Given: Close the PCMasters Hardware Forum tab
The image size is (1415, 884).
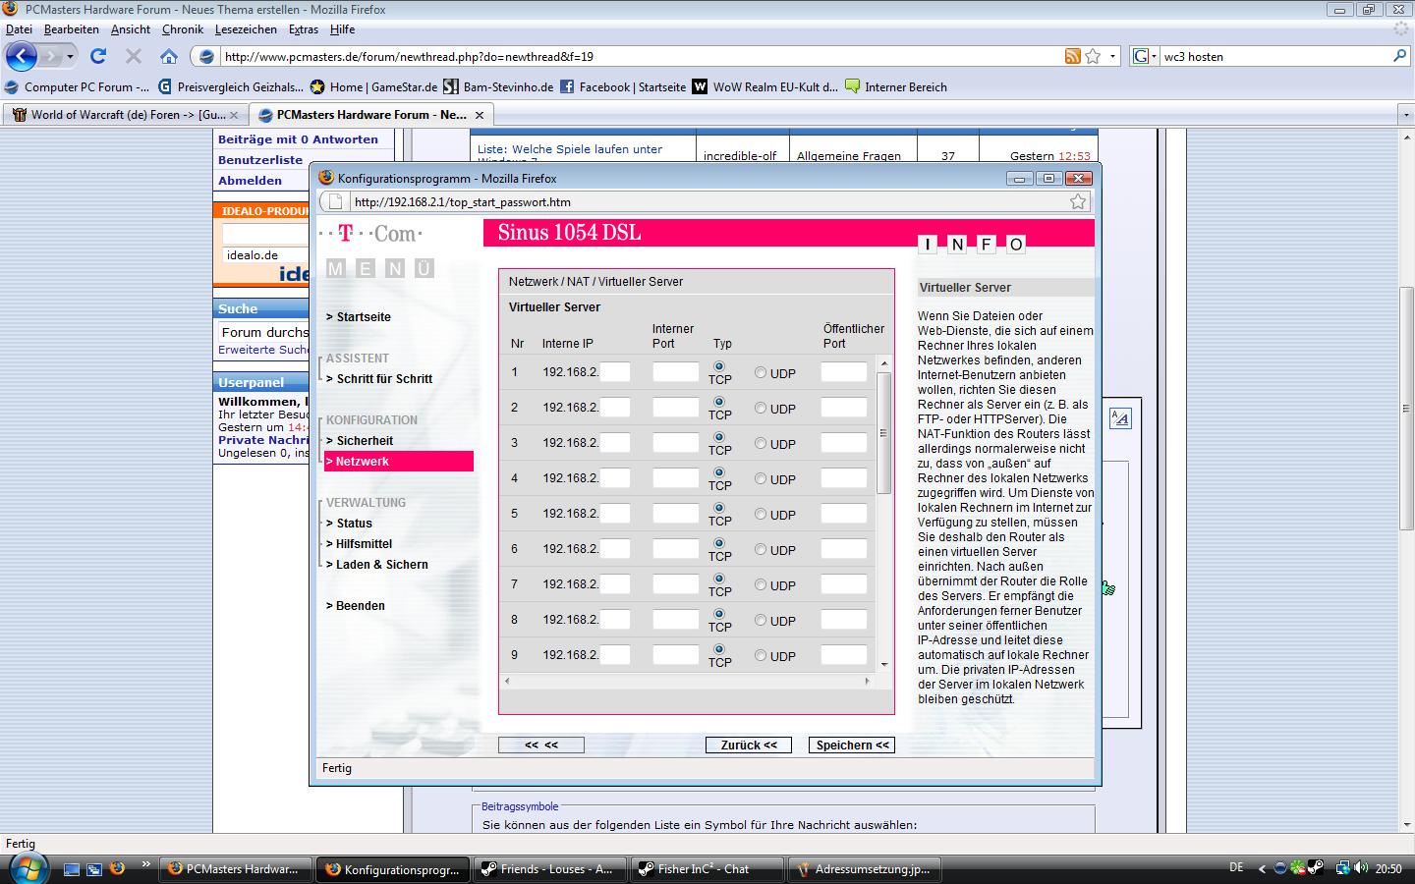Looking at the screenshot, I should pyautogui.click(x=479, y=115).
